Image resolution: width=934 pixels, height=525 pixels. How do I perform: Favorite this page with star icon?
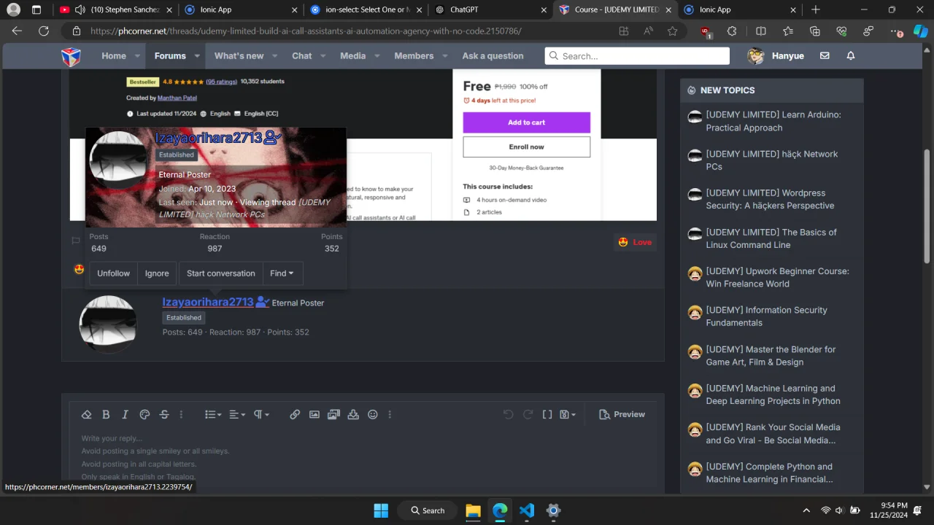coord(673,31)
